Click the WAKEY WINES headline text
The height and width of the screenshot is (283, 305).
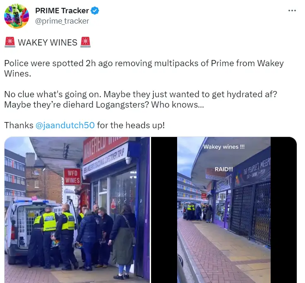pyautogui.click(x=48, y=42)
